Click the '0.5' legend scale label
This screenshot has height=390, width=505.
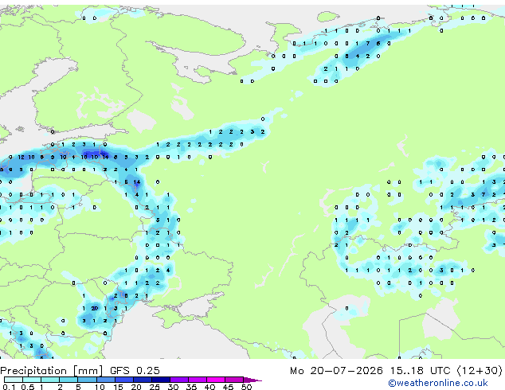[27, 387]
